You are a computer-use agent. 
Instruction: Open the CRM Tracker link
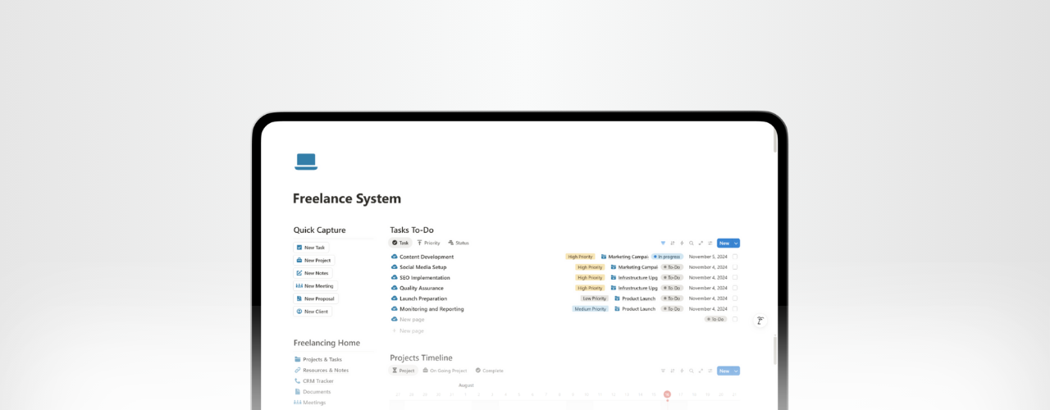coord(317,380)
